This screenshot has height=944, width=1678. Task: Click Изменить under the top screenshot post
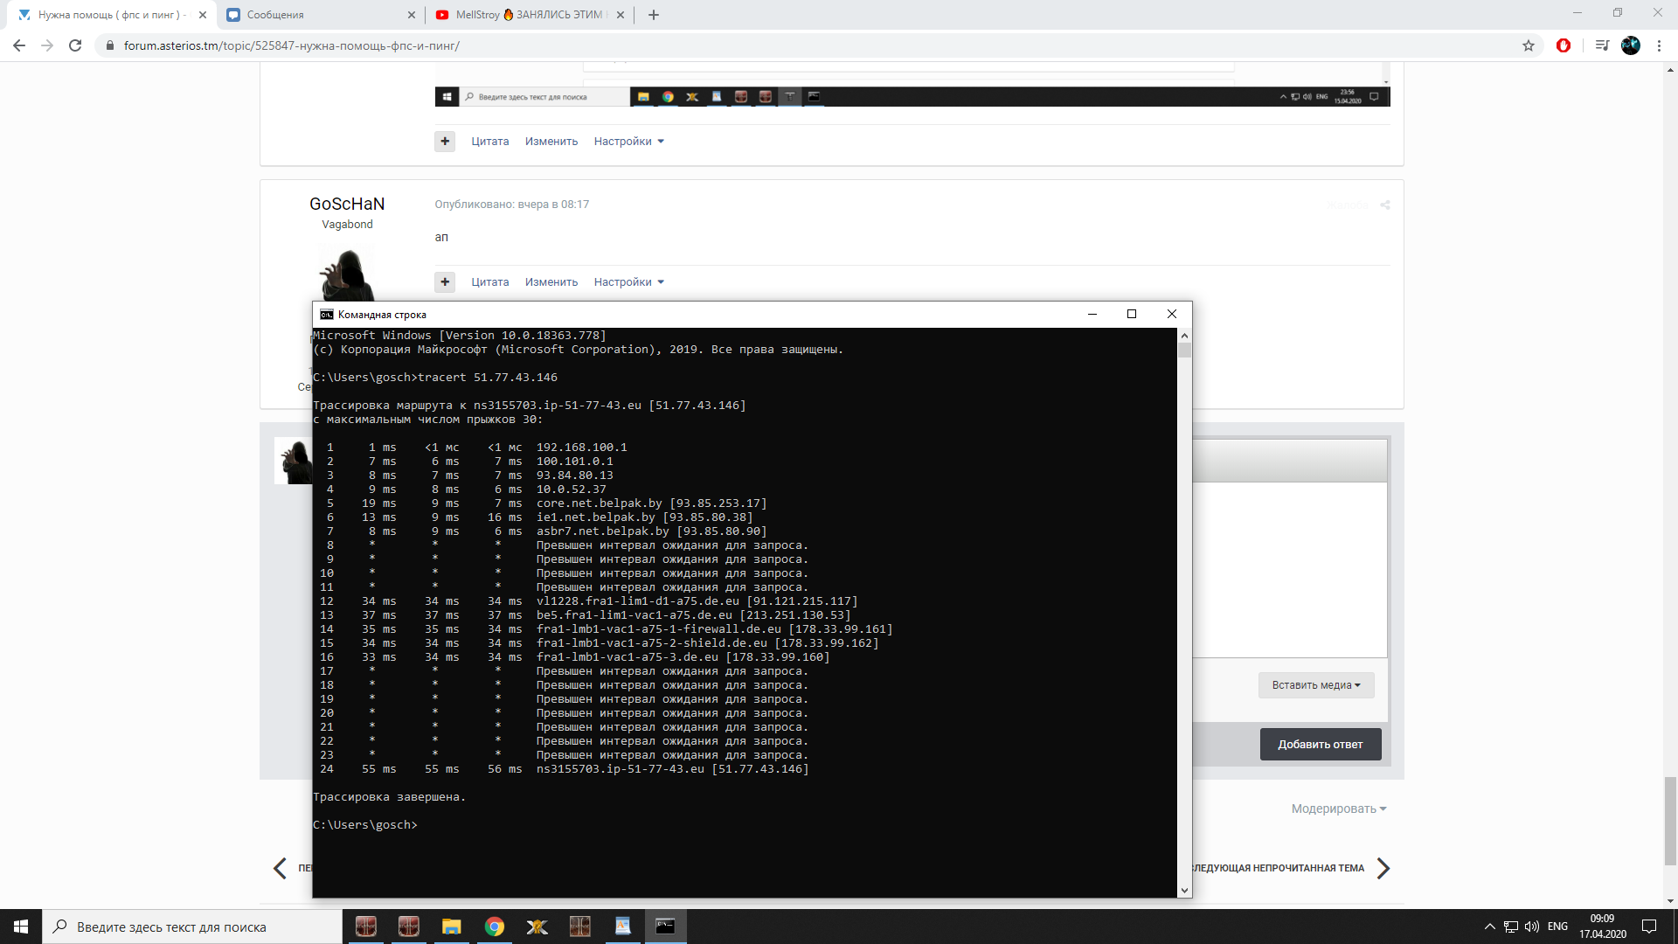551,141
